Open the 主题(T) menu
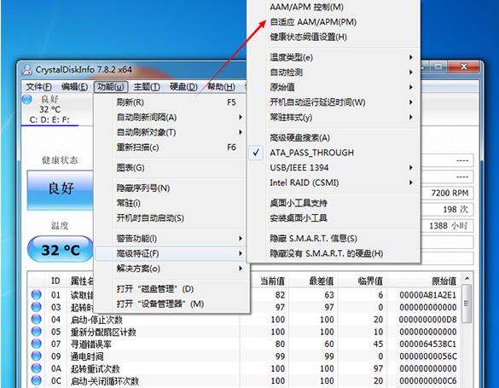 click(147, 86)
